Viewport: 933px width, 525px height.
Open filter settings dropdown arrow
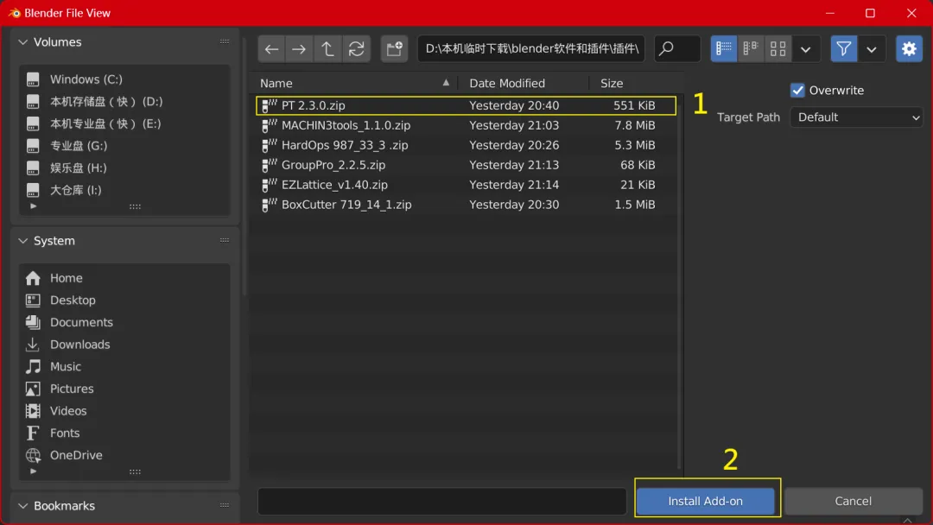click(x=872, y=48)
